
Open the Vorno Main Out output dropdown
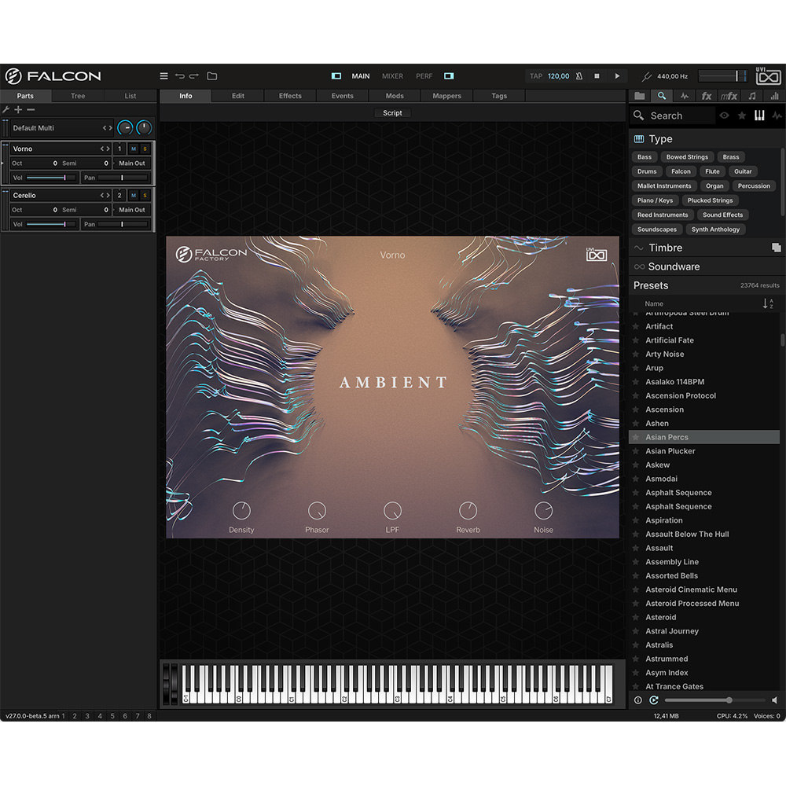point(132,163)
